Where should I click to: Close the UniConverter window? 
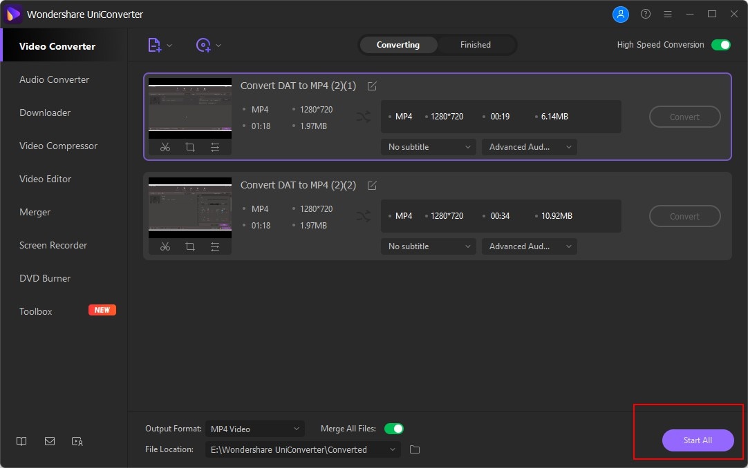[x=734, y=14]
